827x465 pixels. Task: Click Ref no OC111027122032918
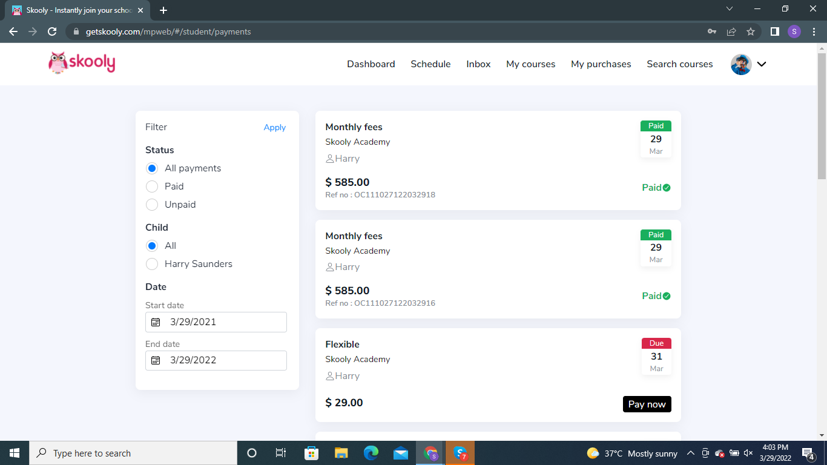point(380,195)
